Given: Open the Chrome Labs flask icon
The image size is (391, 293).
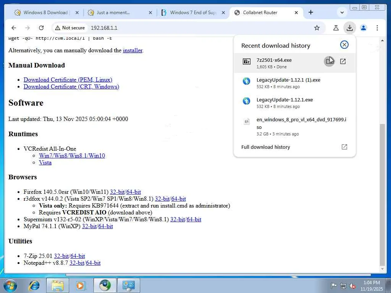Looking at the screenshot, I should 336,27.
